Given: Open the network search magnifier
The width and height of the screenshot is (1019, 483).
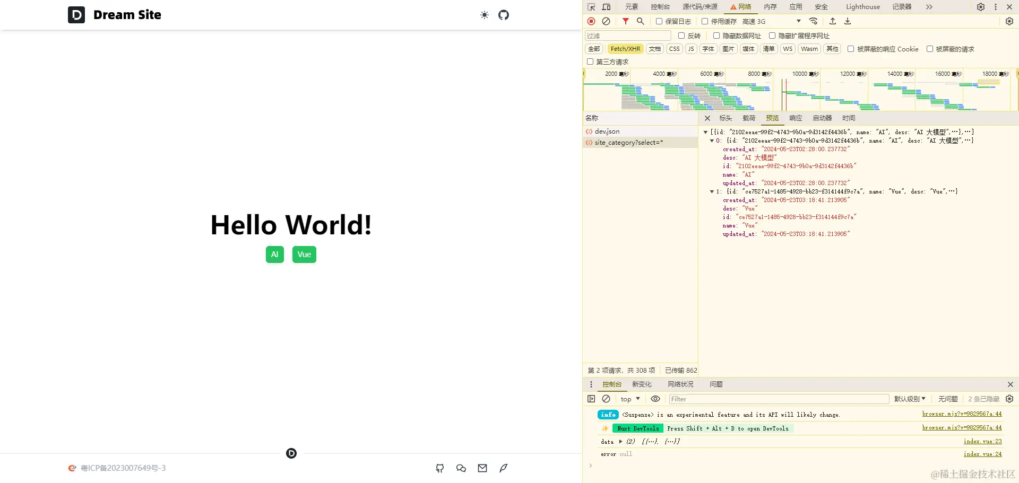Looking at the screenshot, I should pos(641,21).
